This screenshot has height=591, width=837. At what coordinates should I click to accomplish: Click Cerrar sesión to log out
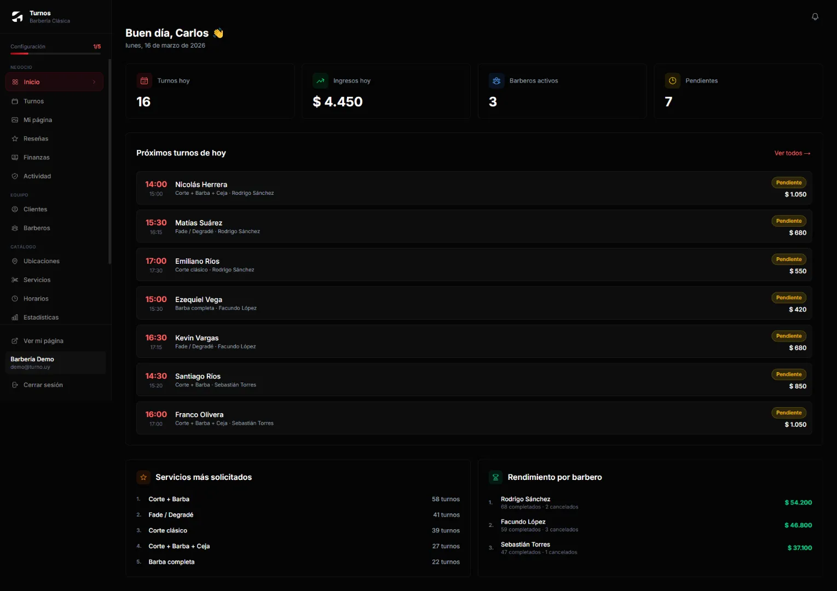(x=43, y=385)
